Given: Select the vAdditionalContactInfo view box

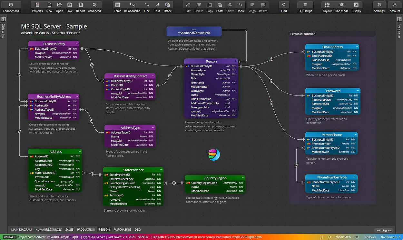Looking at the screenshot, I should coord(194,31).
